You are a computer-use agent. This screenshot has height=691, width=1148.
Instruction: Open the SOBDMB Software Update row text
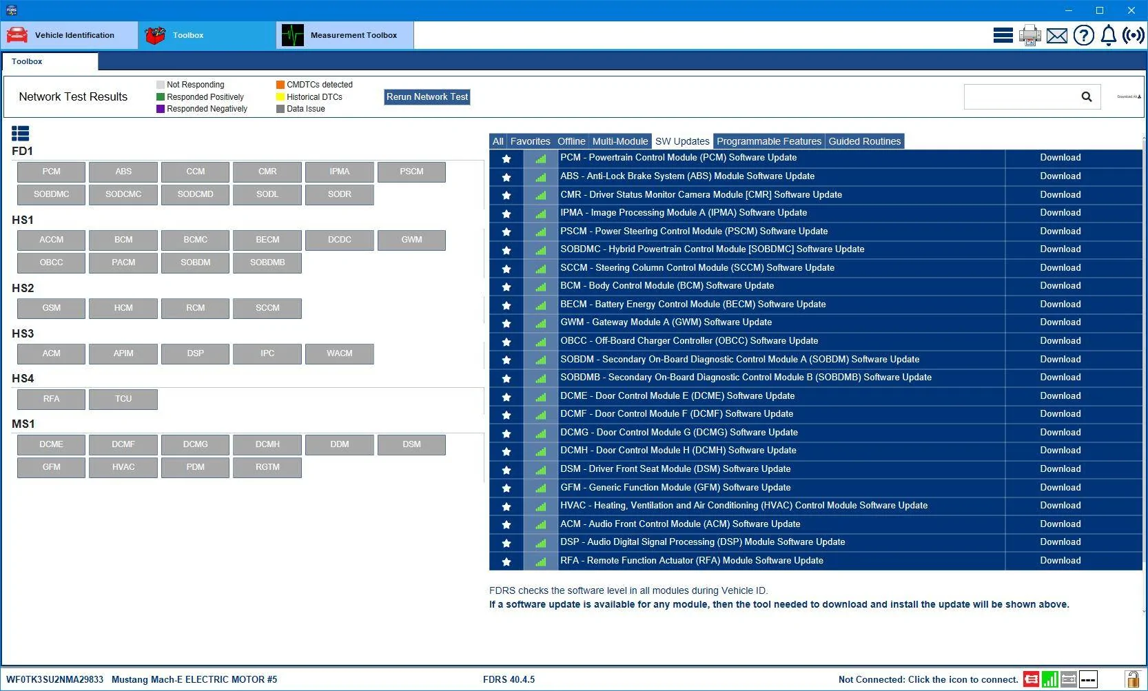(746, 378)
